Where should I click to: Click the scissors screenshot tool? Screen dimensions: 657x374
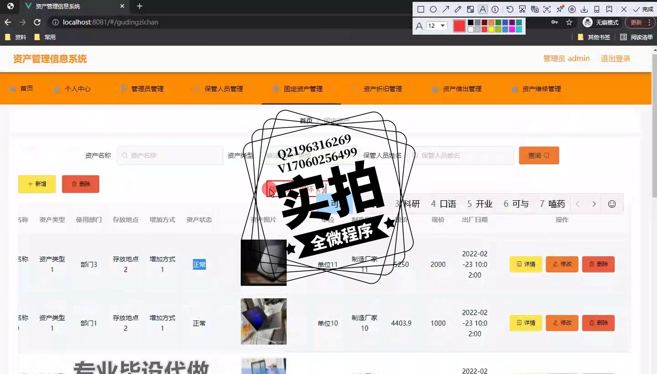522,9
